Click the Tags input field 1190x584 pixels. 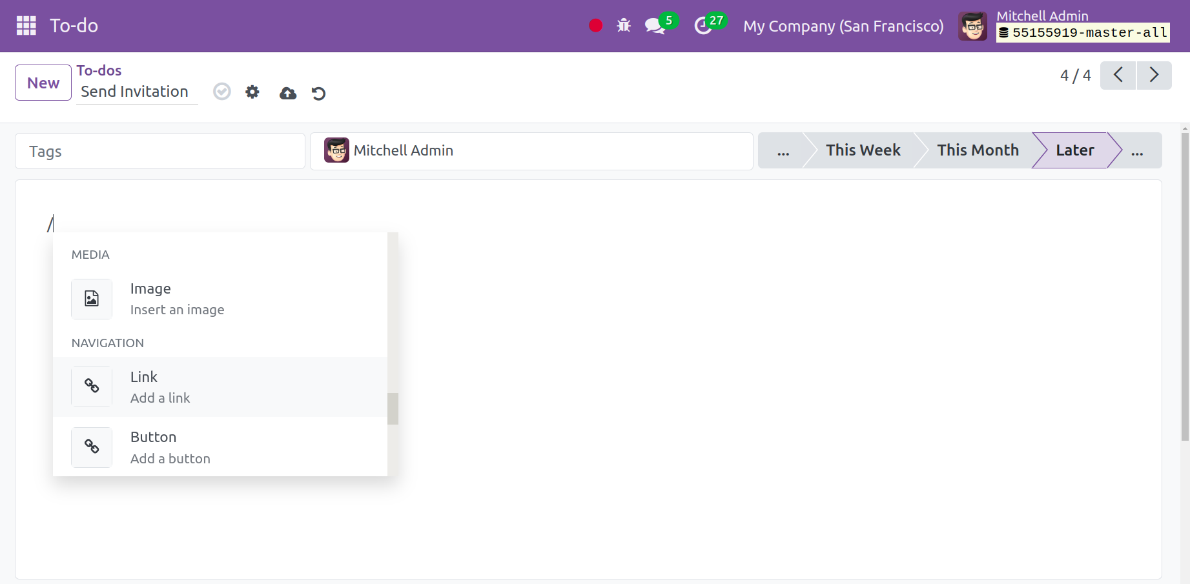[160, 151]
